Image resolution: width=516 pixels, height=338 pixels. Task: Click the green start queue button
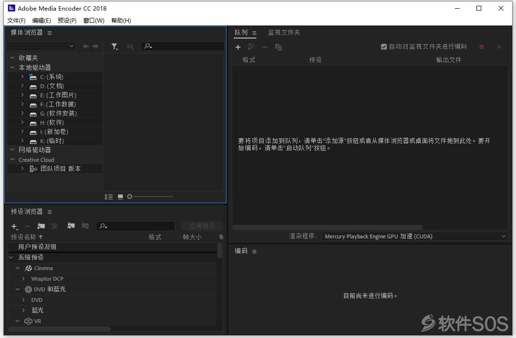click(500, 47)
